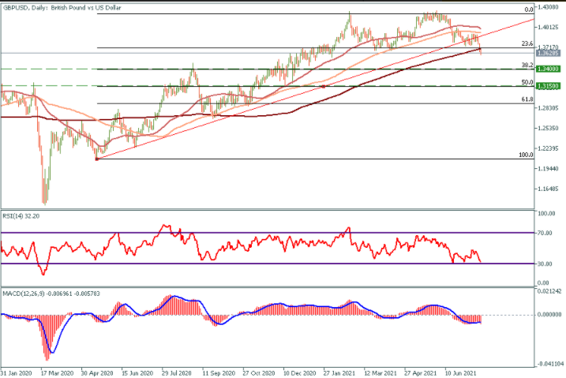
Task: Select the 100.0 Fibonacci level label
Action: point(526,155)
